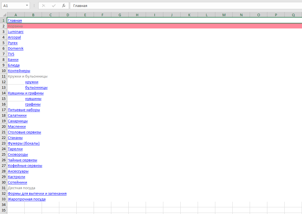This screenshot has height=214, width=302.
Task: Select row 2 header
Action: click(3, 26)
